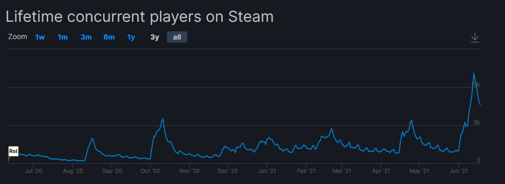
Task: Click the Rel release marker flag
Action: pos(13,151)
